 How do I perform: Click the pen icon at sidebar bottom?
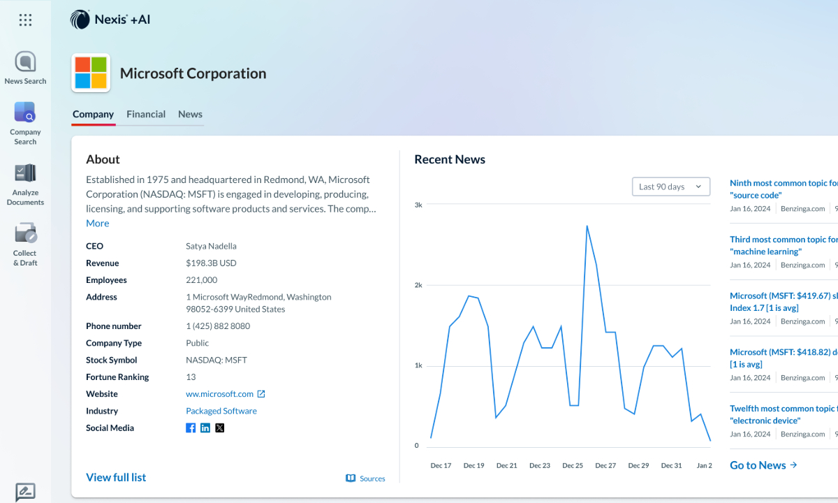[x=25, y=492]
